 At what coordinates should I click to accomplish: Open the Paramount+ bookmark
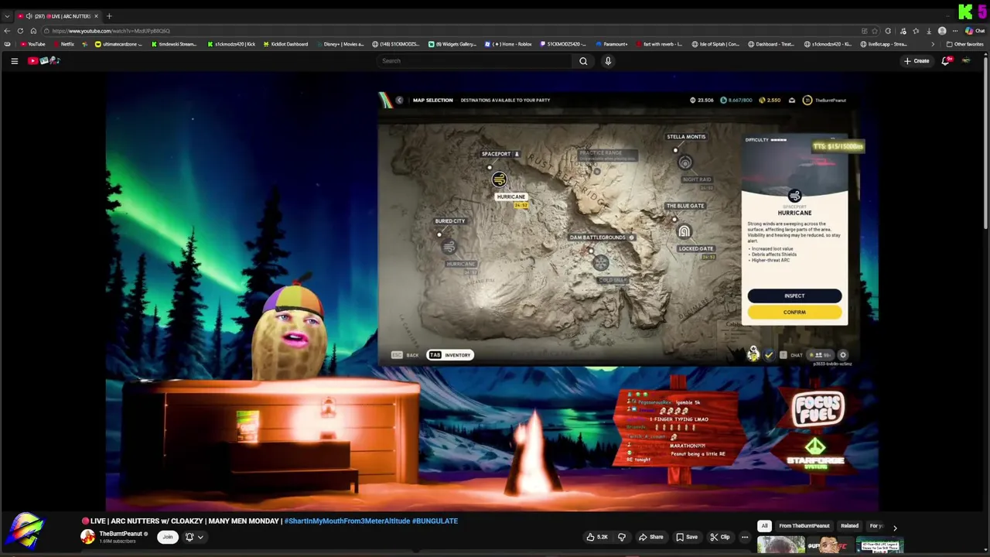coord(612,44)
